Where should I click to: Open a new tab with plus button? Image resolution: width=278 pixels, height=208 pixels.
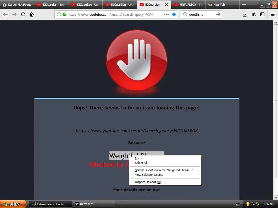(244, 4)
